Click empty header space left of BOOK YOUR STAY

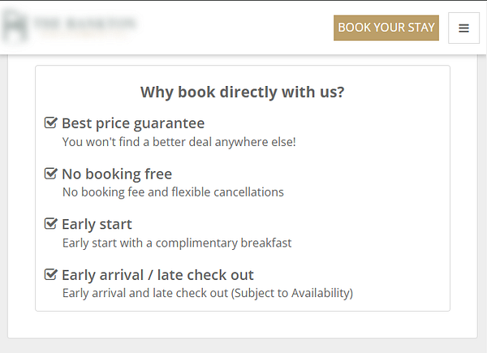[235, 28]
